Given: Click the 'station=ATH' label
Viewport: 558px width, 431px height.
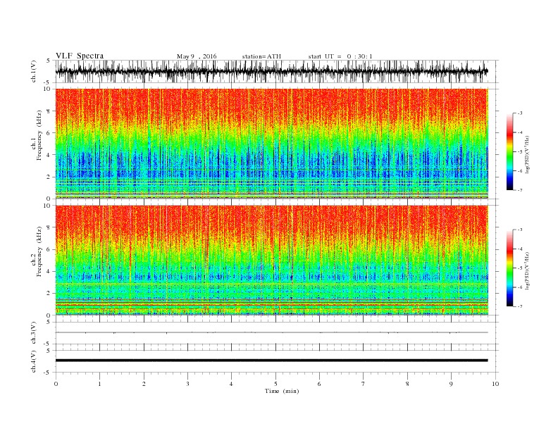Looking at the screenshot, I should (x=261, y=56).
